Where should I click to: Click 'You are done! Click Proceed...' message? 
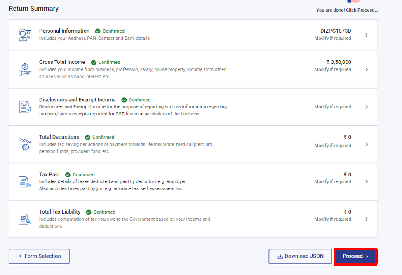(x=347, y=10)
